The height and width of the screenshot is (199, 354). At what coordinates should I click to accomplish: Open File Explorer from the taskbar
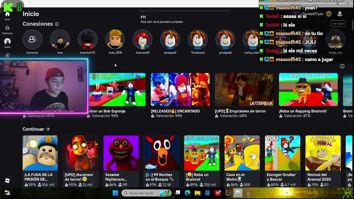pyautogui.click(x=197, y=193)
